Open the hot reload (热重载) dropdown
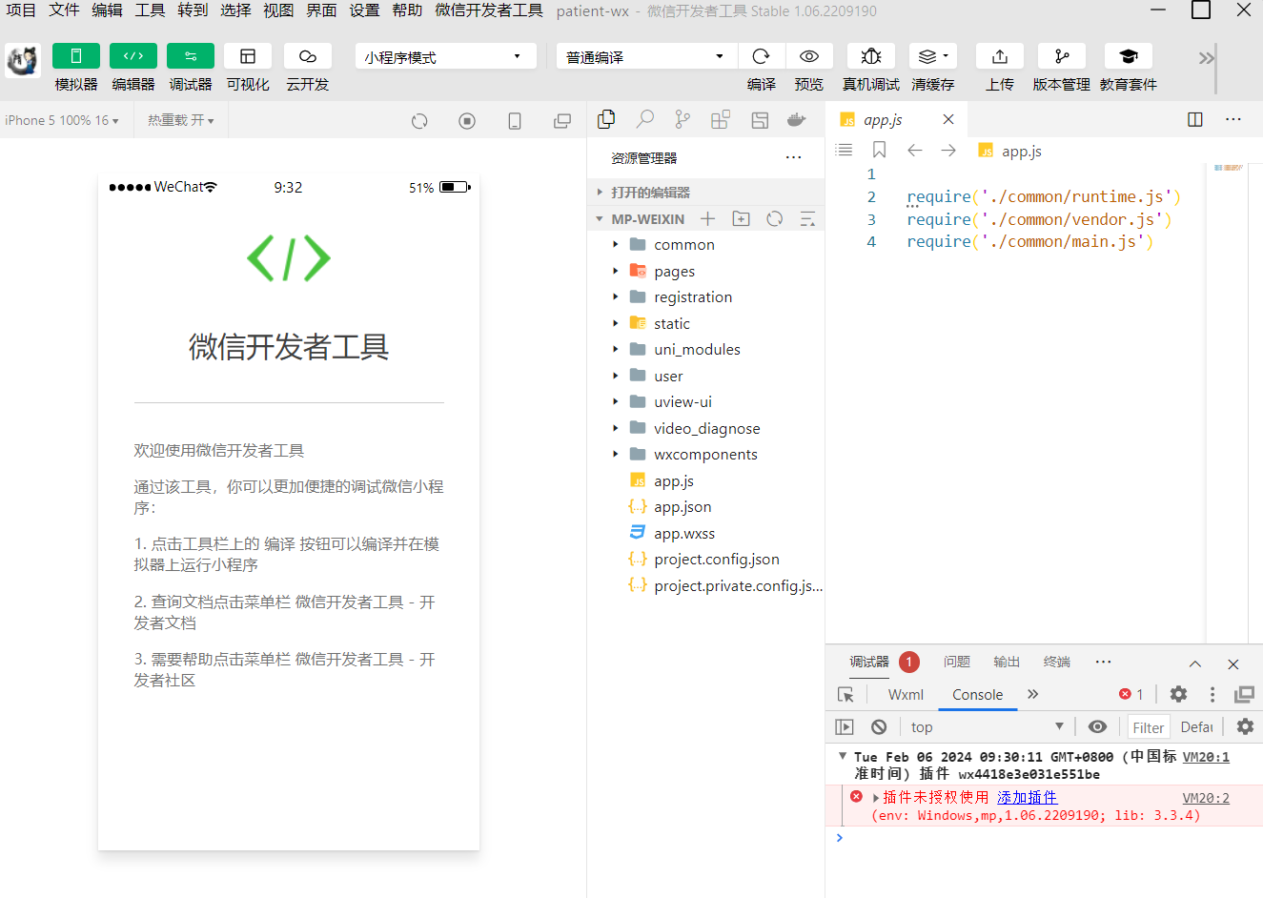The image size is (1263, 898). (x=181, y=120)
